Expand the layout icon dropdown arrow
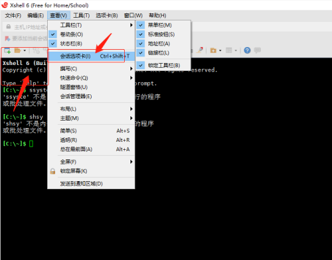This screenshot has width=332, height=260. click(x=236, y=50)
